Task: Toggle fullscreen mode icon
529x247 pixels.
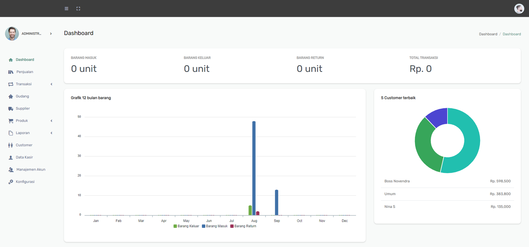Action: tap(78, 9)
